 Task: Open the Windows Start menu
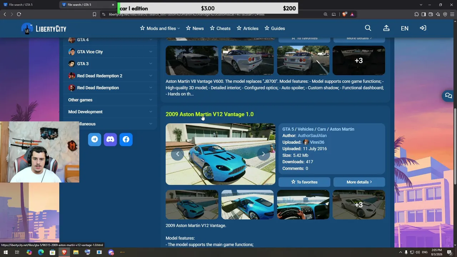tap(5, 252)
